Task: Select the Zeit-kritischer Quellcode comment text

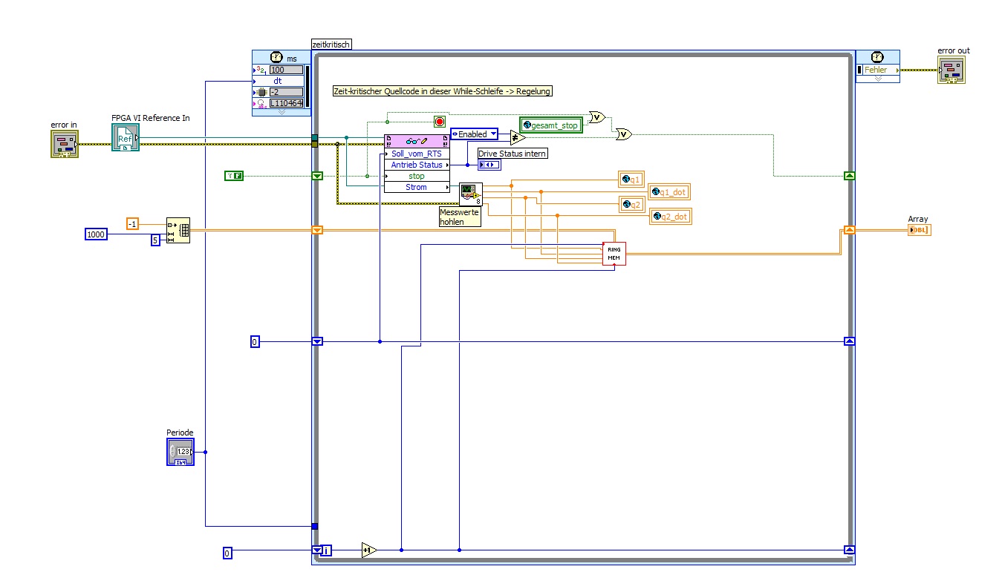Action: (443, 91)
